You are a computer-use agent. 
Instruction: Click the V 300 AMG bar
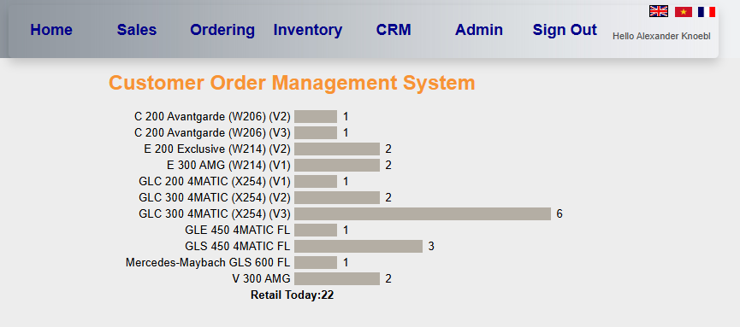click(x=337, y=279)
